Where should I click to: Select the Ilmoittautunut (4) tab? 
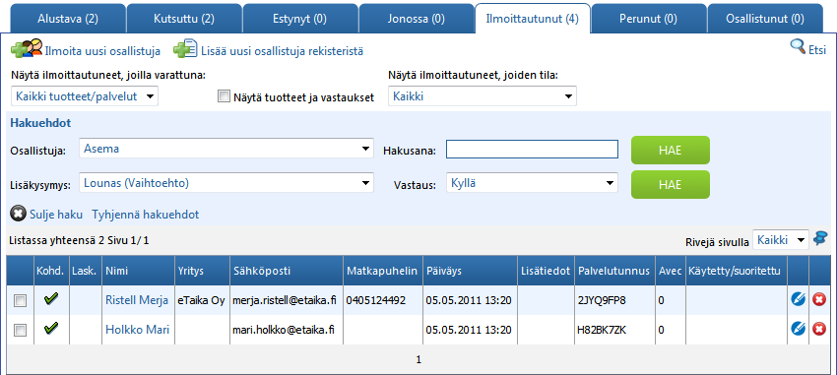pos(533,20)
